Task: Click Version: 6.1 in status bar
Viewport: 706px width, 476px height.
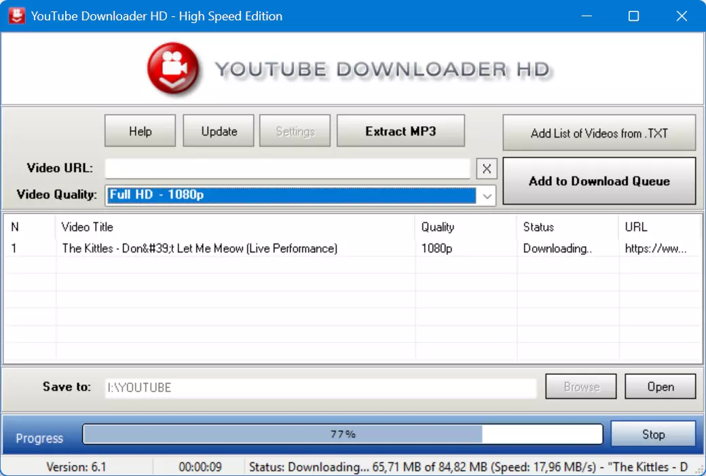Action: (76, 467)
